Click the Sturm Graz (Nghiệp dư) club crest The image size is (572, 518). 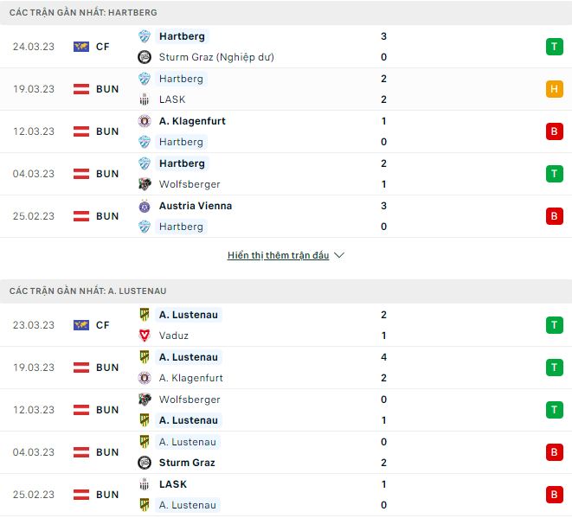[145, 57]
